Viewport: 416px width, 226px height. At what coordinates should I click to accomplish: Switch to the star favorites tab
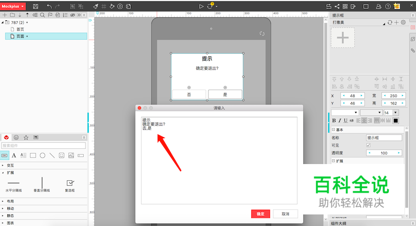[x=26, y=137]
